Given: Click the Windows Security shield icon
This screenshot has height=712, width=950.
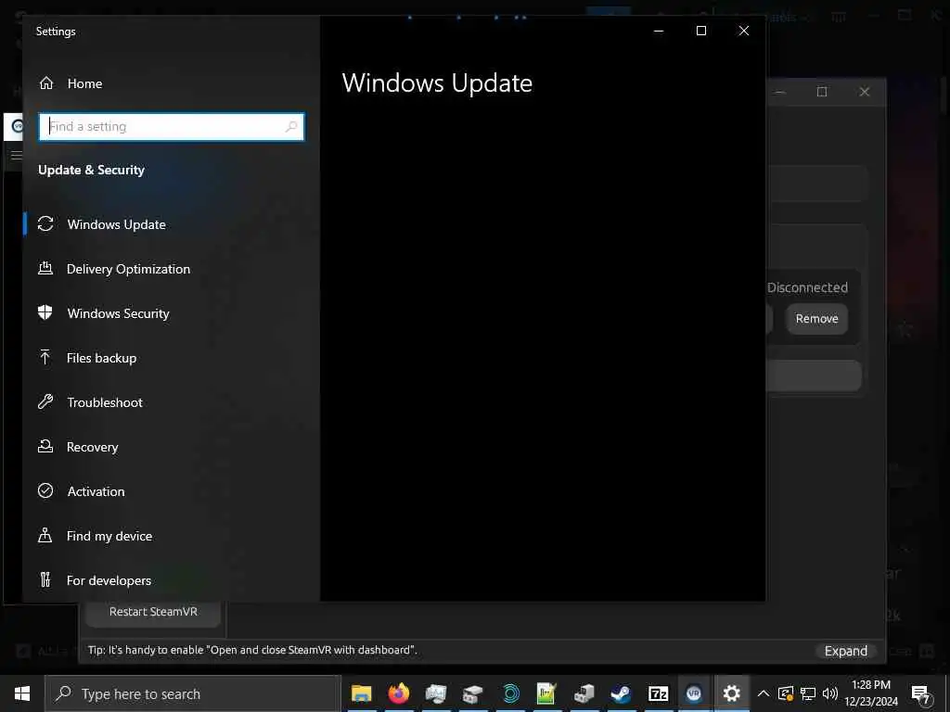Looking at the screenshot, I should point(45,312).
